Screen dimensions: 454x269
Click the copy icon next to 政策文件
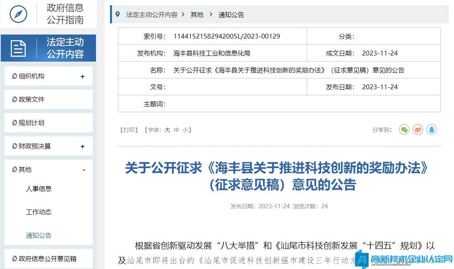pos(15,99)
